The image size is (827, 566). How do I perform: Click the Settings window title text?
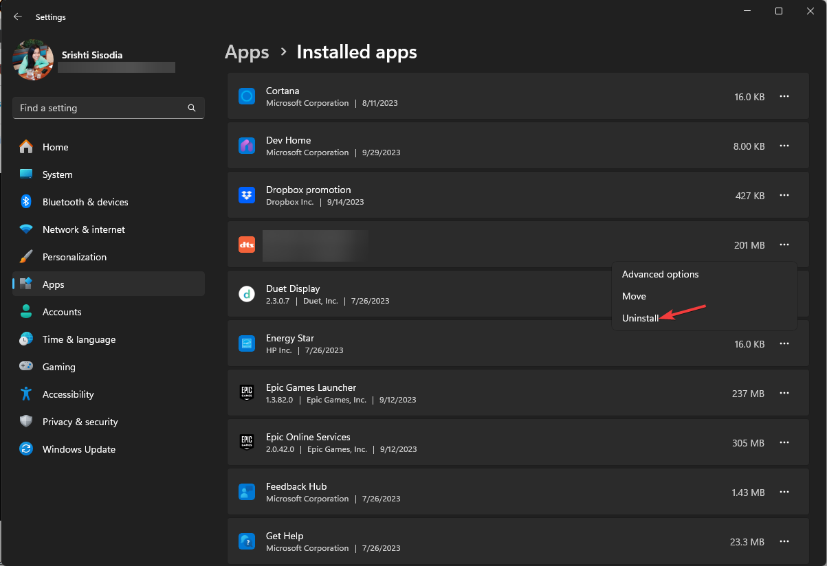coord(51,16)
